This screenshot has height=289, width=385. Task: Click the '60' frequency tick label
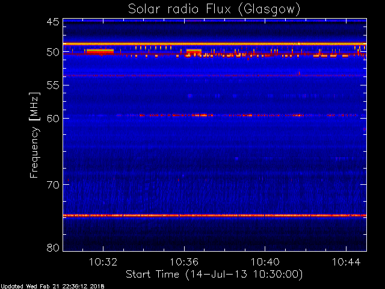pyautogui.click(x=53, y=119)
